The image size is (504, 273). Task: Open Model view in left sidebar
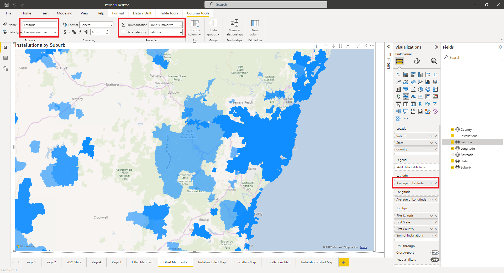pos(6,68)
